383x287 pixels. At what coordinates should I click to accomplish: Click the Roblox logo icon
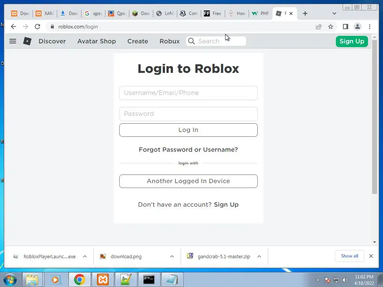click(x=27, y=41)
